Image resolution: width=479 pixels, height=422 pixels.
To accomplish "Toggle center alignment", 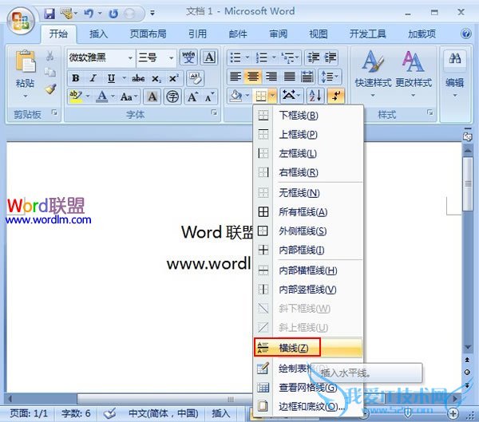I will pos(253,77).
